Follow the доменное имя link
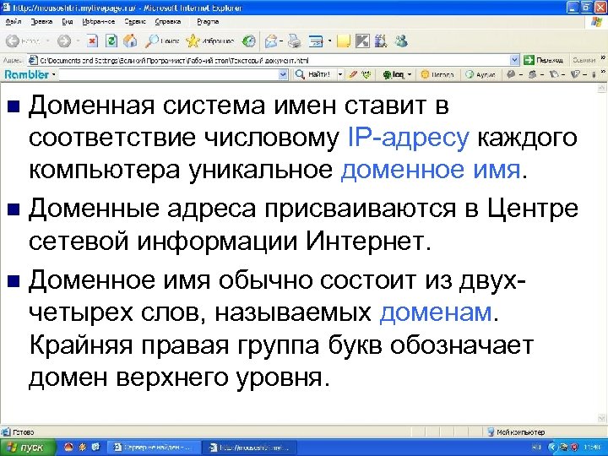608x456 pixels. (431, 170)
